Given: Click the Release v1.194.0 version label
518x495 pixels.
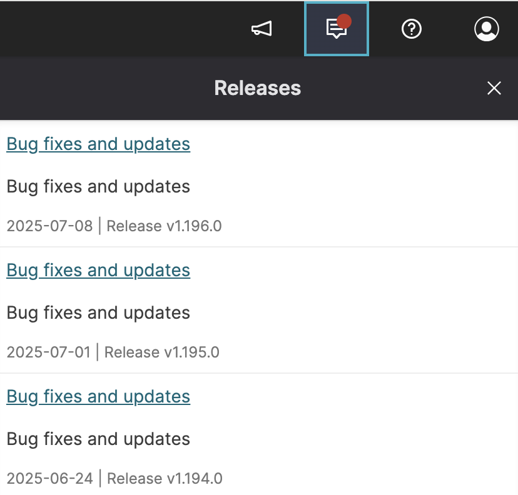Looking at the screenshot, I should point(163,478).
